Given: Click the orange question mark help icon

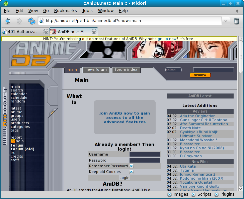Looking at the screenshot, I should coord(13,141).
